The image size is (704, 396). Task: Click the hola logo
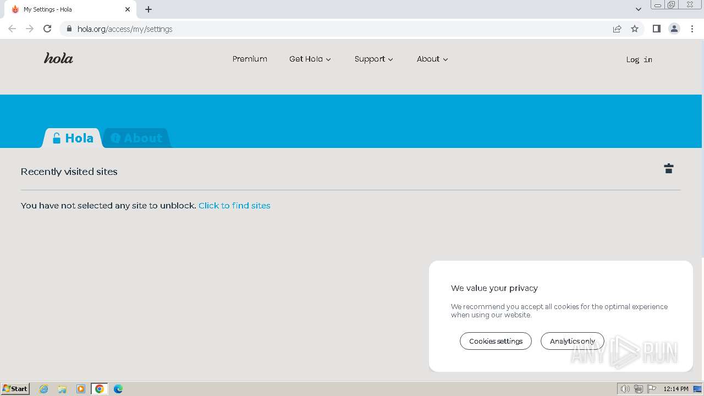point(58,58)
